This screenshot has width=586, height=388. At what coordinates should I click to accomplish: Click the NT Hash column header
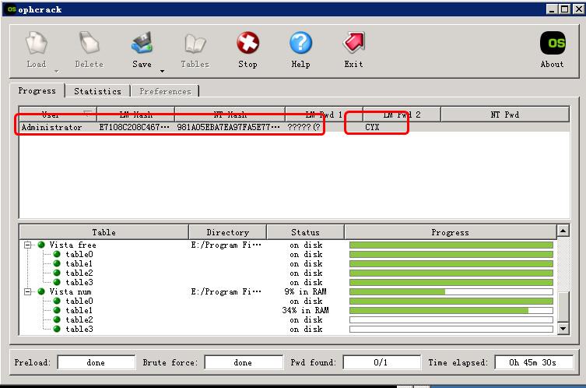click(x=230, y=115)
